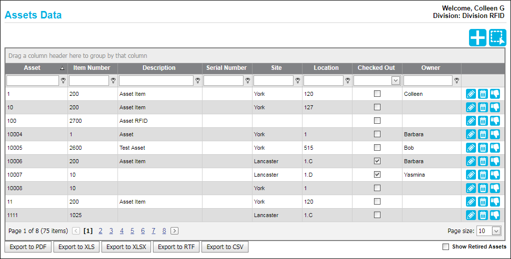
Task: Click the dashed selection tool icon
Action: 497,38
